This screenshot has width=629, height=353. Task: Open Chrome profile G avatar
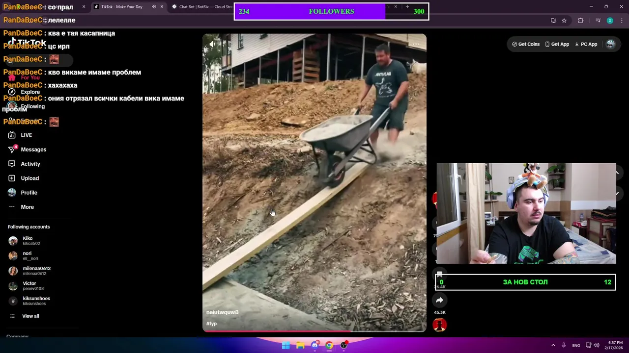[x=610, y=21]
